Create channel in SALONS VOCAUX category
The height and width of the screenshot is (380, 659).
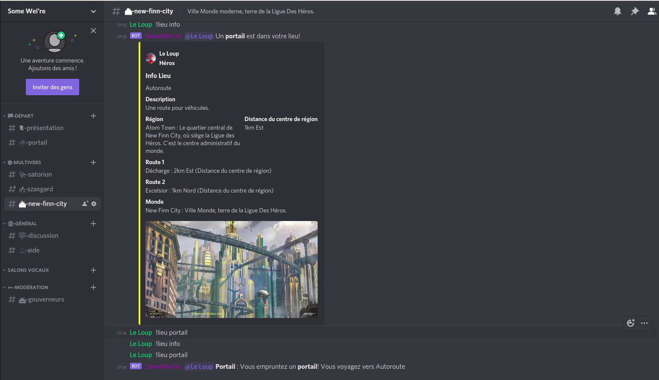[93, 270]
